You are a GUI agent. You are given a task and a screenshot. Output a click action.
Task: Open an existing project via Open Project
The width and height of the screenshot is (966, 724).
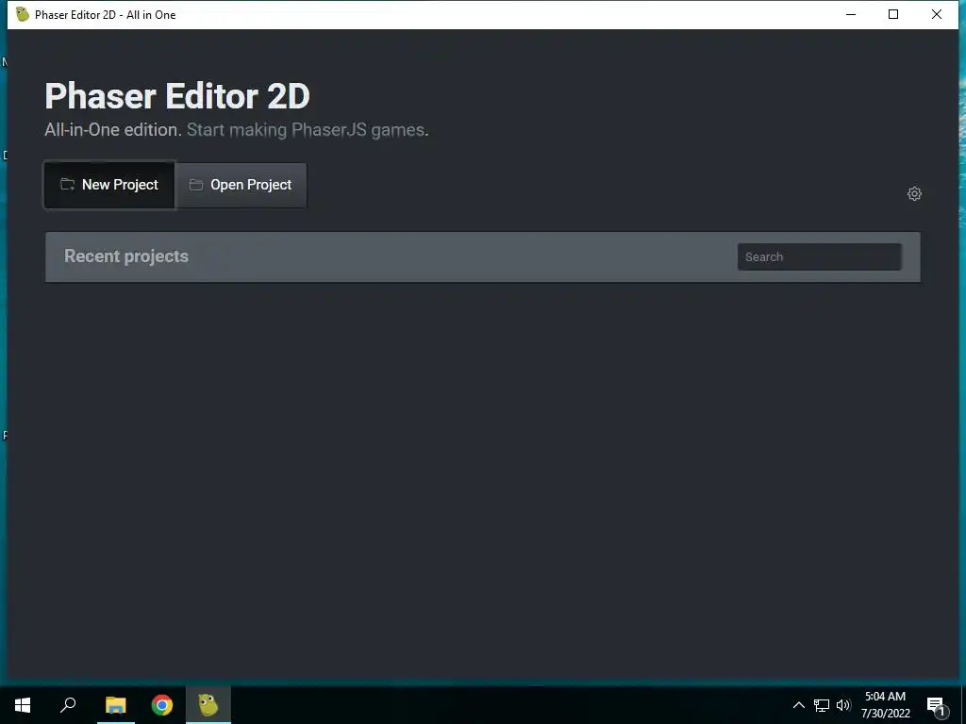pyautogui.click(x=241, y=185)
